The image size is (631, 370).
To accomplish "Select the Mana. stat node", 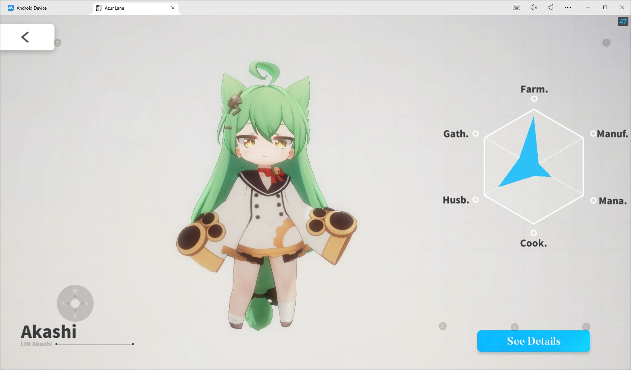I will click(593, 200).
